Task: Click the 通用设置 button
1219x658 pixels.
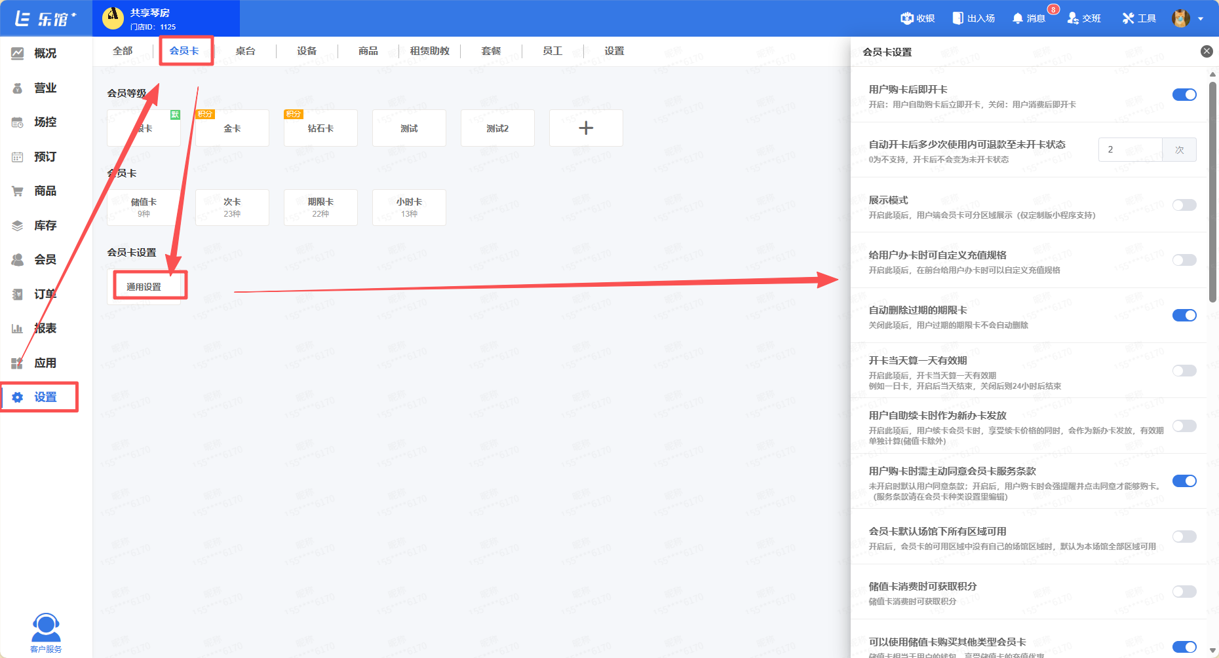Action: [x=144, y=287]
